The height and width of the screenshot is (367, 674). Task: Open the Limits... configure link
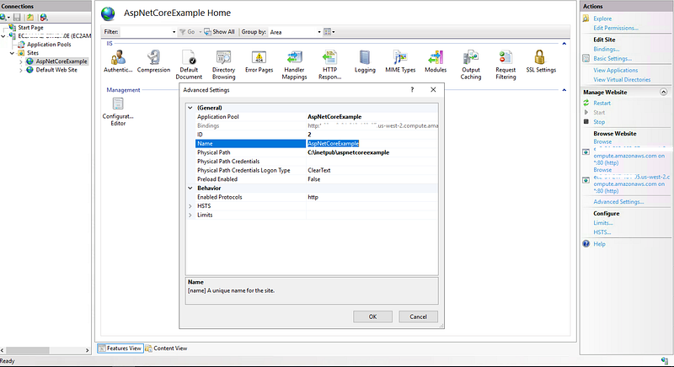pos(603,223)
